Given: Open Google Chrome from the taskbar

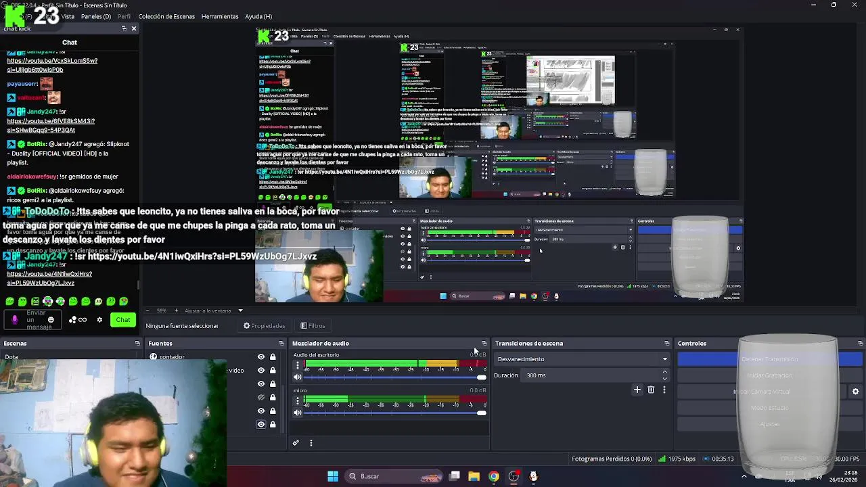Looking at the screenshot, I should click(x=494, y=476).
